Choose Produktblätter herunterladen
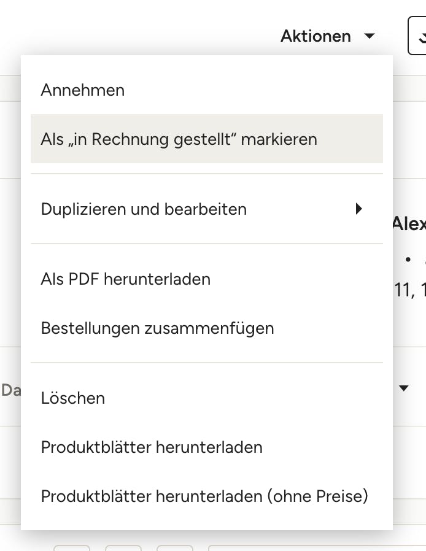 [x=207, y=447]
